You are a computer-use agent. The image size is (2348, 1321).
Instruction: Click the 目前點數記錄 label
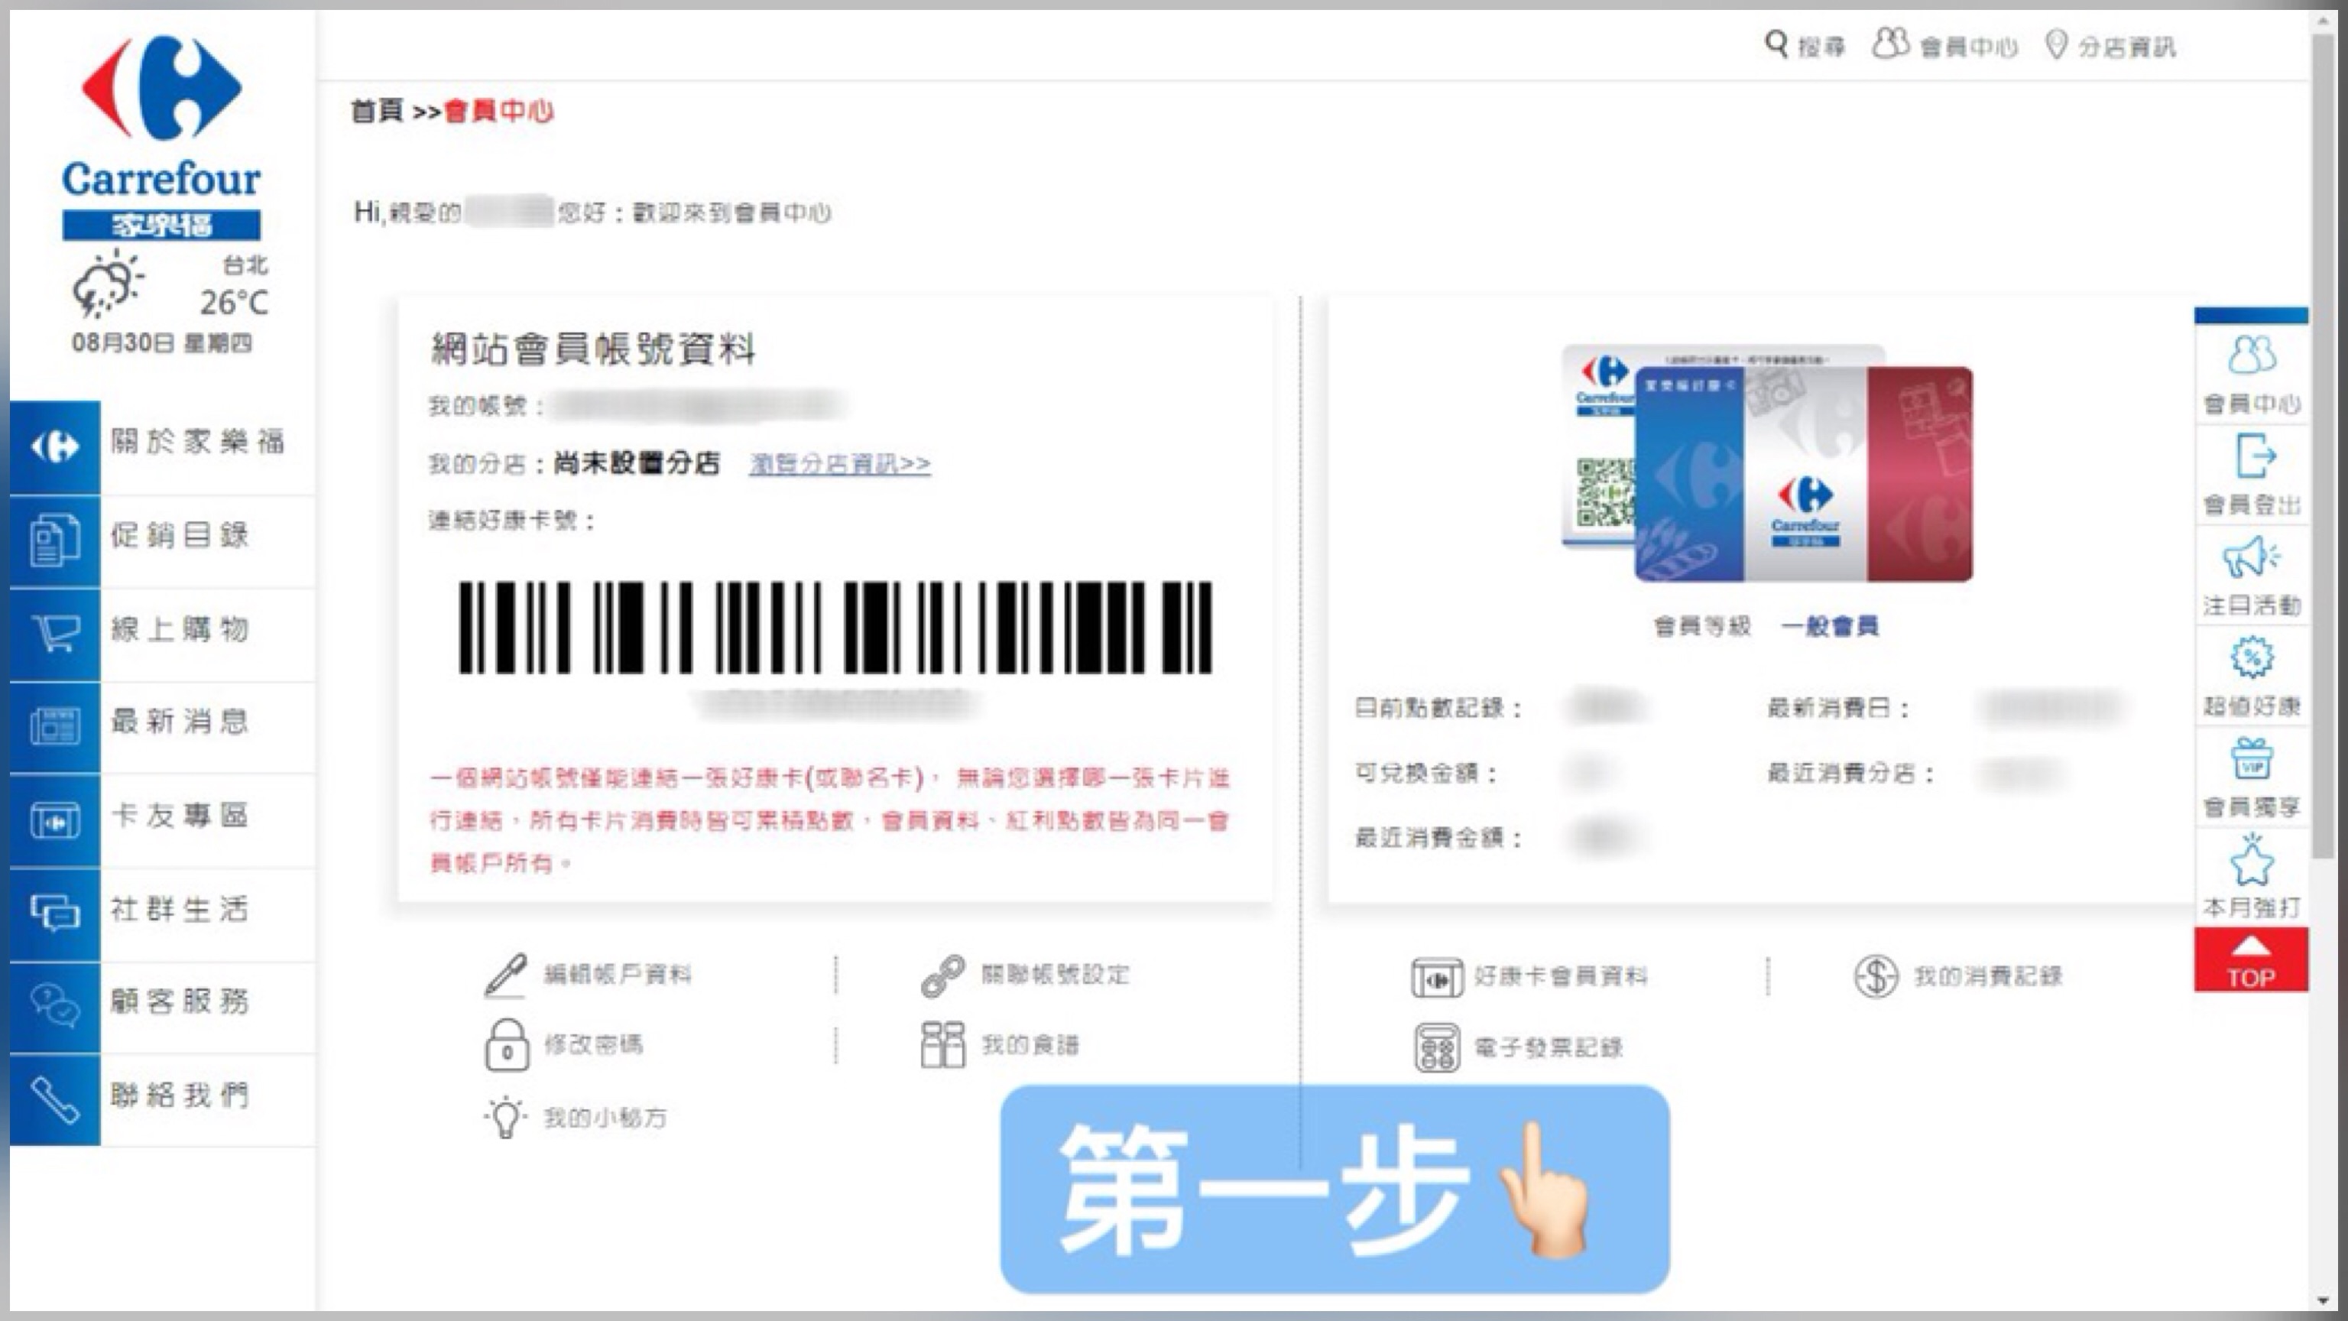(x=1438, y=709)
